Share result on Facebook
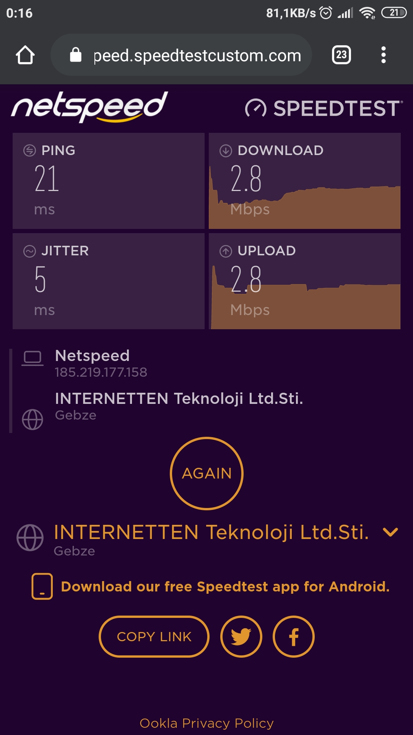 [294, 637]
